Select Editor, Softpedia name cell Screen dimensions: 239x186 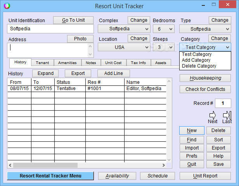145,89
